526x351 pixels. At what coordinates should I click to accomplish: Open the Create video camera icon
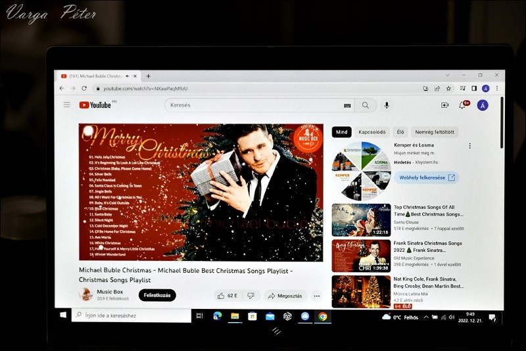tap(445, 105)
